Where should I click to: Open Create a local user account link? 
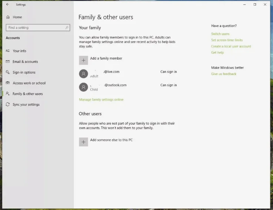point(231,47)
